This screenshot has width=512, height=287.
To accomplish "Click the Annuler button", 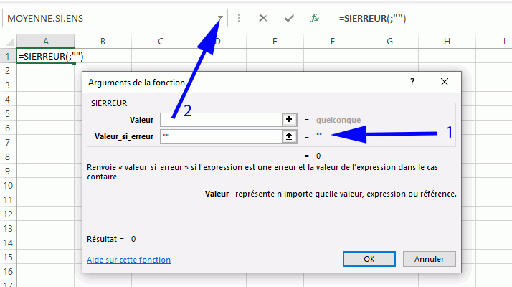I will click(429, 259).
